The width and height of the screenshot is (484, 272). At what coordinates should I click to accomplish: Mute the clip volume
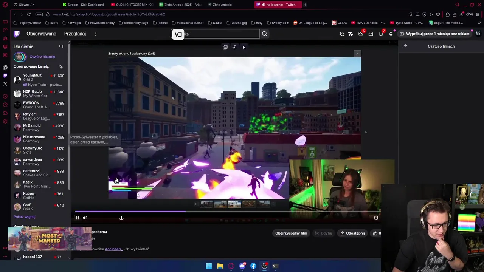tap(85, 218)
